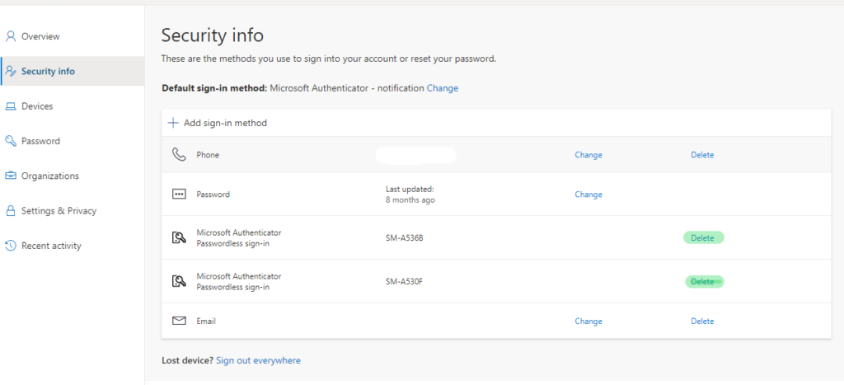Click the Devices laptop icon
Image resolution: width=844 pixels, height=385 pixels.
[11, 106]
